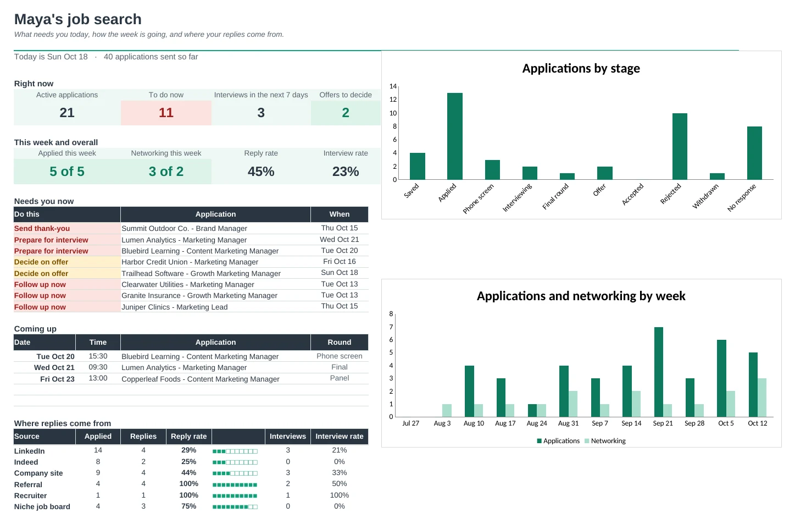Click "Applications and networking by week" chart title
Viewport: 795px width, 524px height.
click(x=581, y=296)
